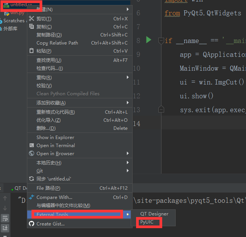Click the copy icon beside 复制
The image size is (246, 237).
[32, 27]
